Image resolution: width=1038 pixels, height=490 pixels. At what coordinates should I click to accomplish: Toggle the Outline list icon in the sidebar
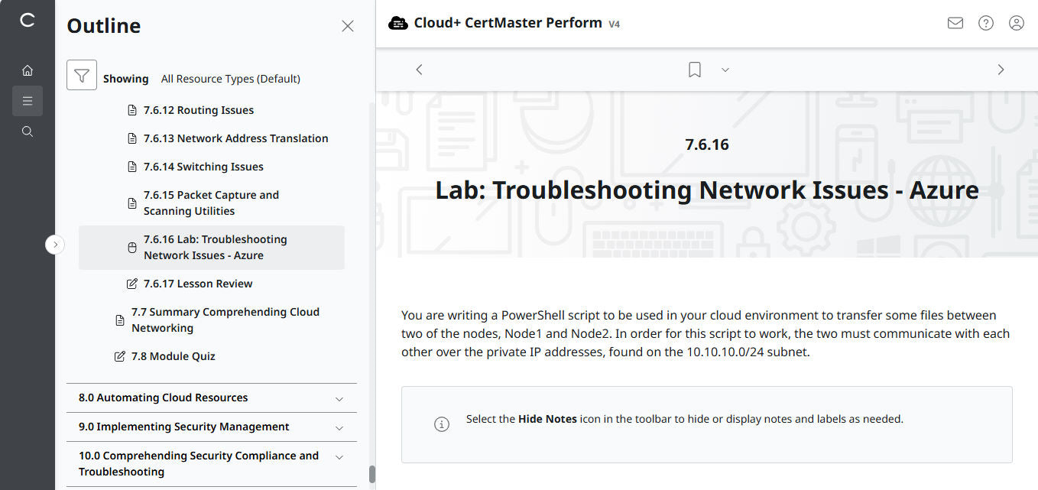point(28,100)
